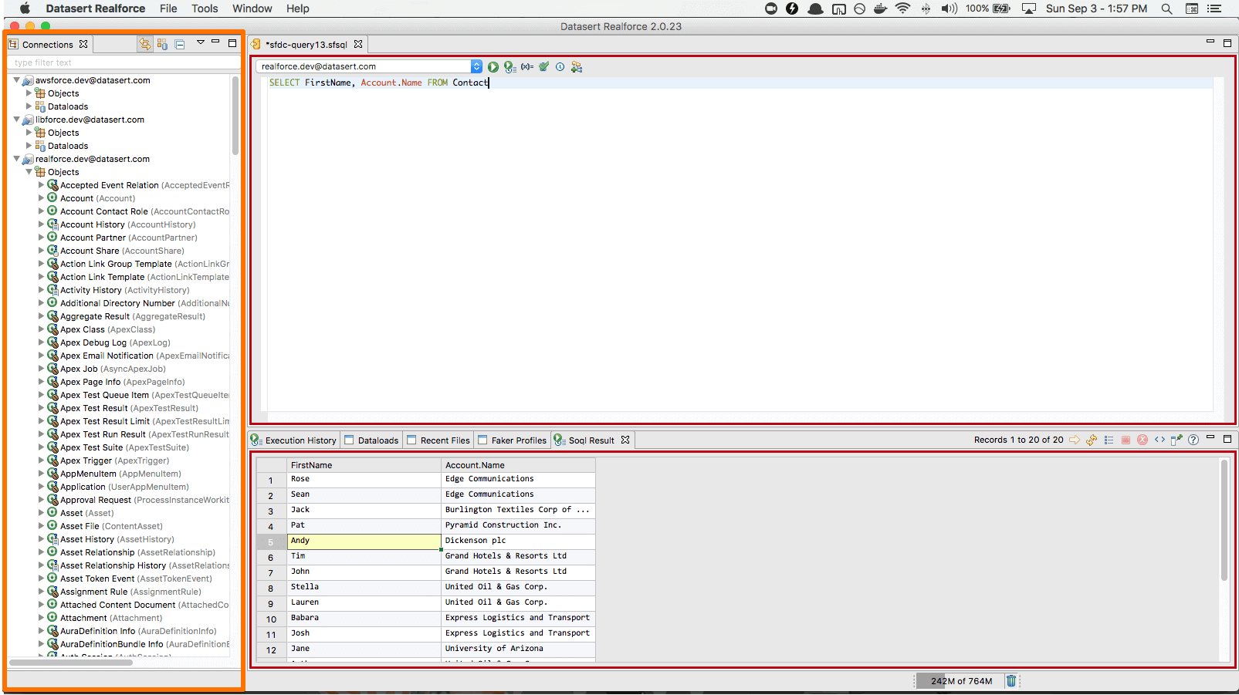1239x695 pixels.
Task: Expand the Account object tree node
Action: click(42, 198)
